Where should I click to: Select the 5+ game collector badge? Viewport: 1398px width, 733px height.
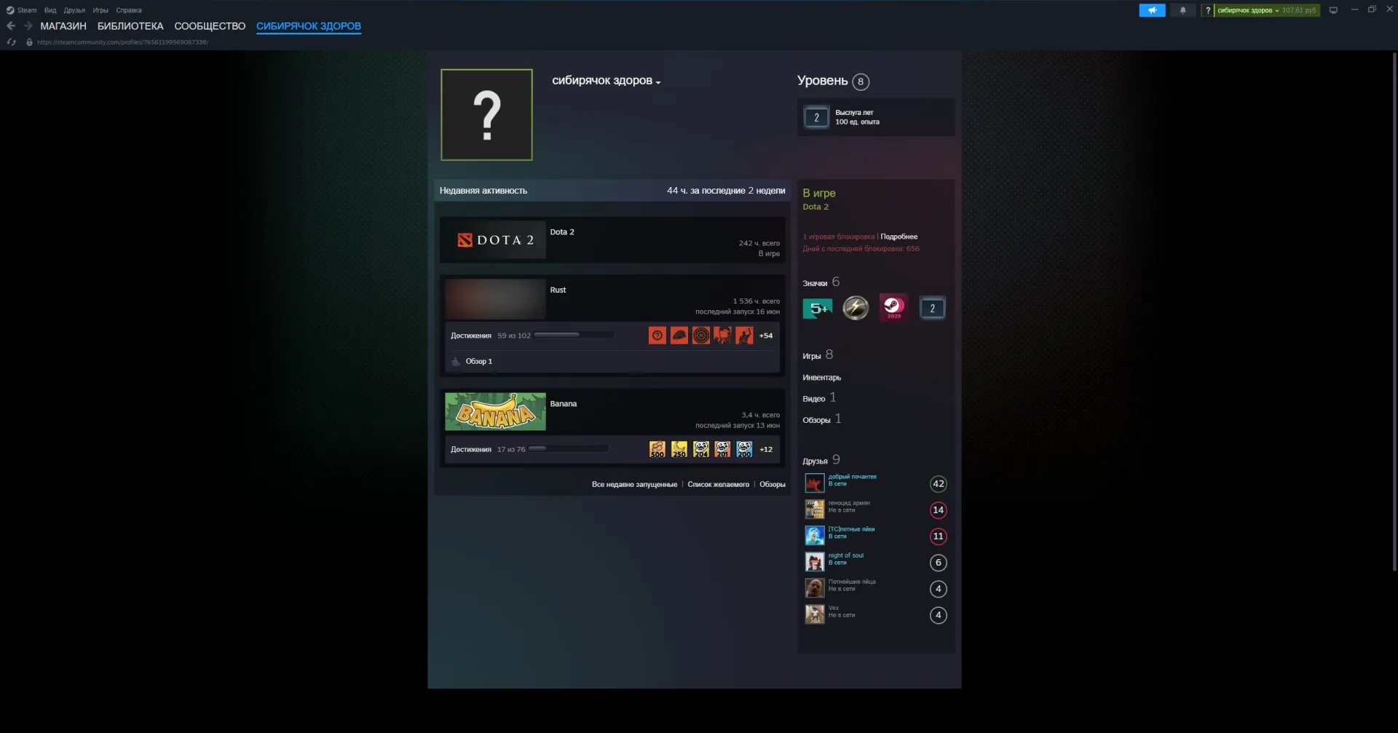(x=818, y=309)
